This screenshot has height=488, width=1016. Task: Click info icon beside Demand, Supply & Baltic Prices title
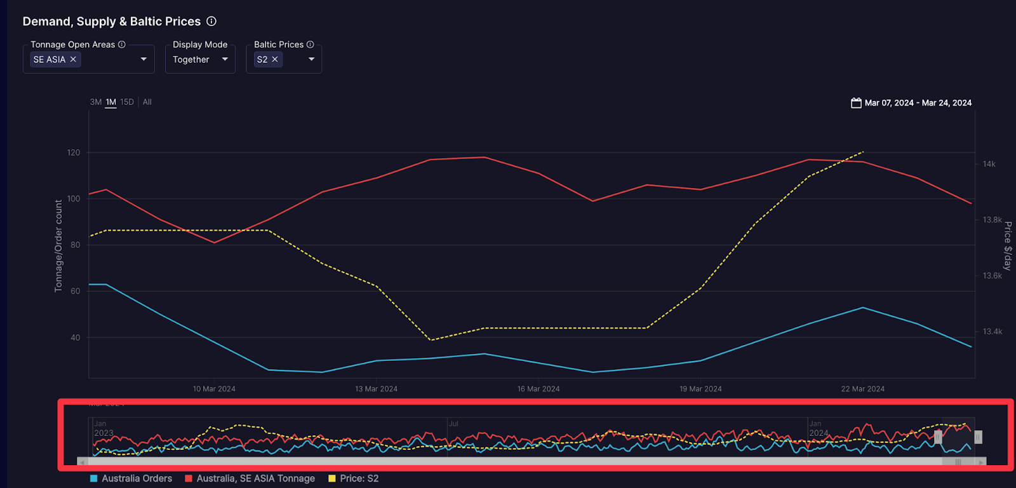point(211,22)
